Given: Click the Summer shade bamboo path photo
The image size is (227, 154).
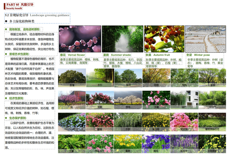Looking at the screenshot, I should [122, 39].
